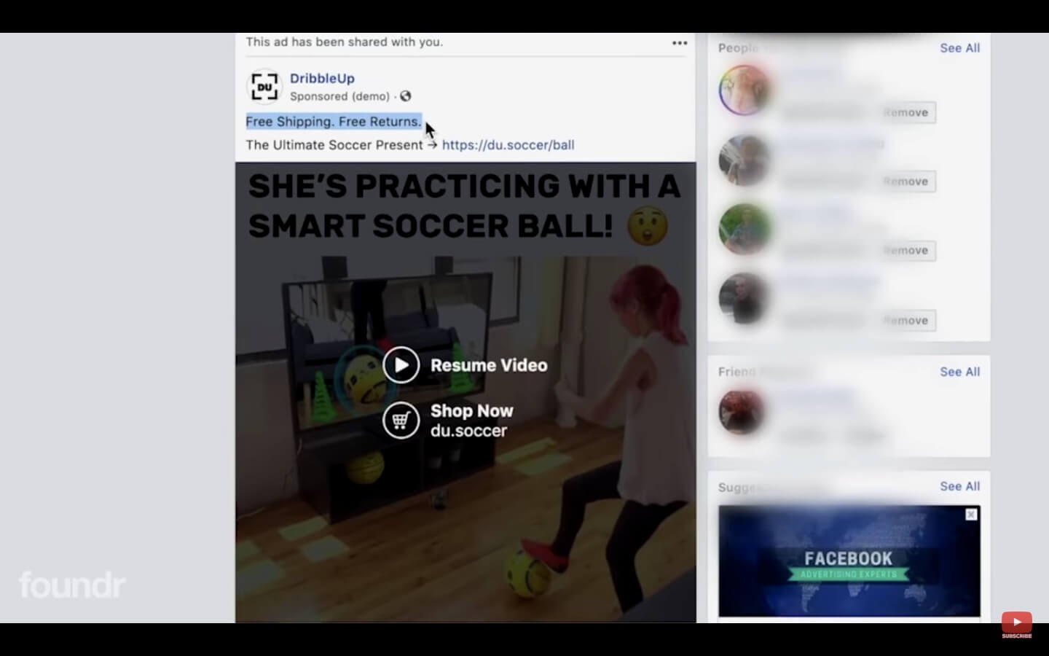Click the Resume Video play circle icon
Image resolution: width=1049 pixels, height=656 pixels.
(401, 365)
